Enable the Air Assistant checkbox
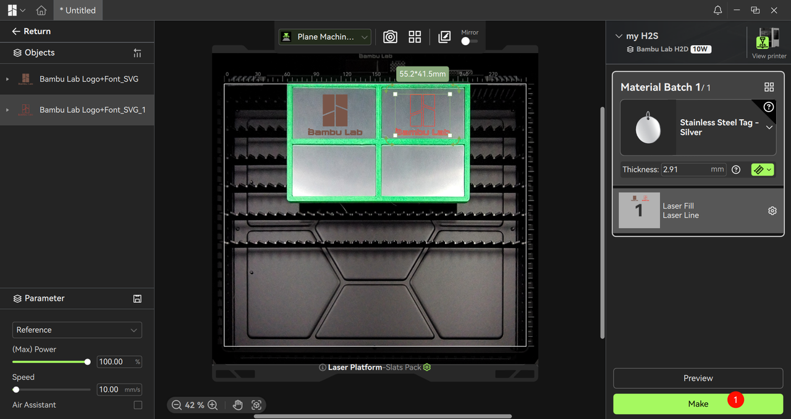Screen dimensions: 791x419 (x=138, y=405)
